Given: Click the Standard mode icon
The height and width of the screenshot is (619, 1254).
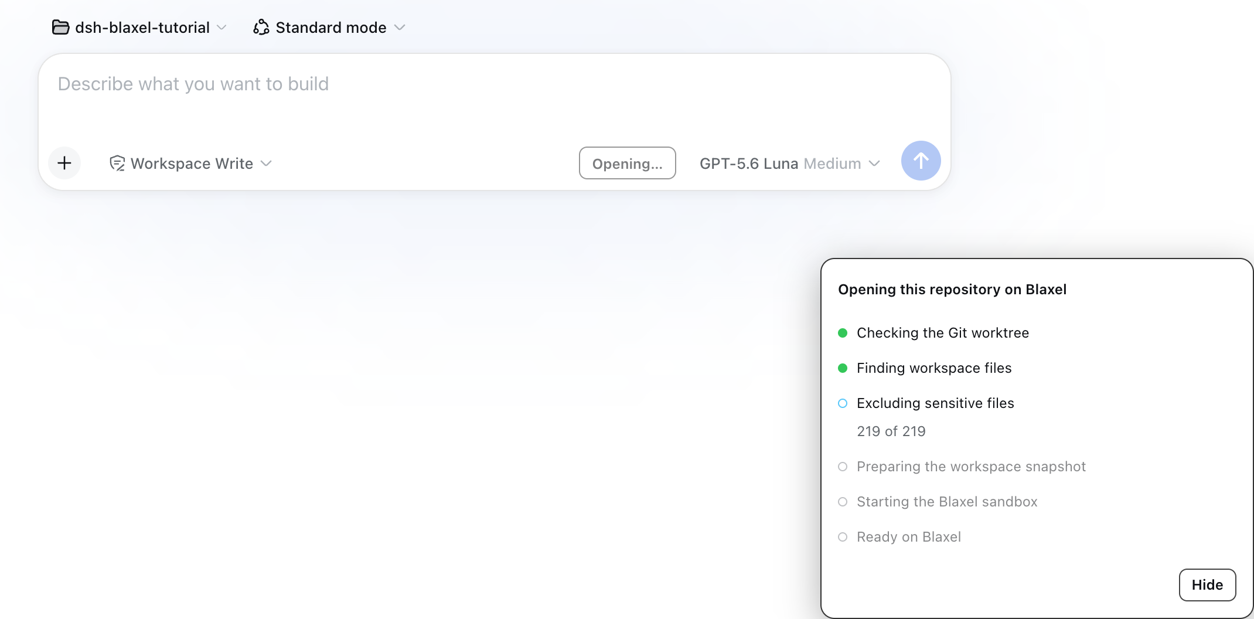Looking at the screenshot, I should pyautogui.click(x=261, y=28).
